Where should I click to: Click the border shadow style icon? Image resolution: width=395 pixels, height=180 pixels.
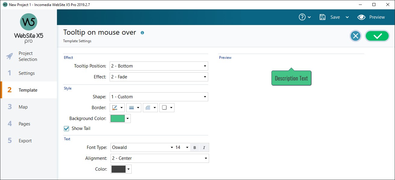(x=165, y=107)
